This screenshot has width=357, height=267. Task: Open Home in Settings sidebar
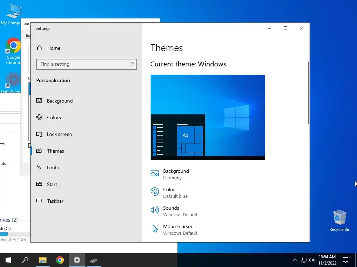(86, 48)
